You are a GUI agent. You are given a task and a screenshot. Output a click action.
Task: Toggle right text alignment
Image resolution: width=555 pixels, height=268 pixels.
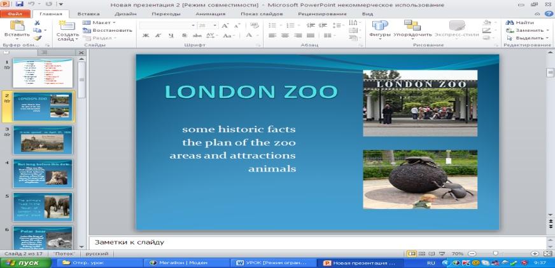pos(298,36)
